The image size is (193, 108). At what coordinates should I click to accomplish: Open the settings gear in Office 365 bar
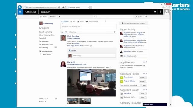155,12
